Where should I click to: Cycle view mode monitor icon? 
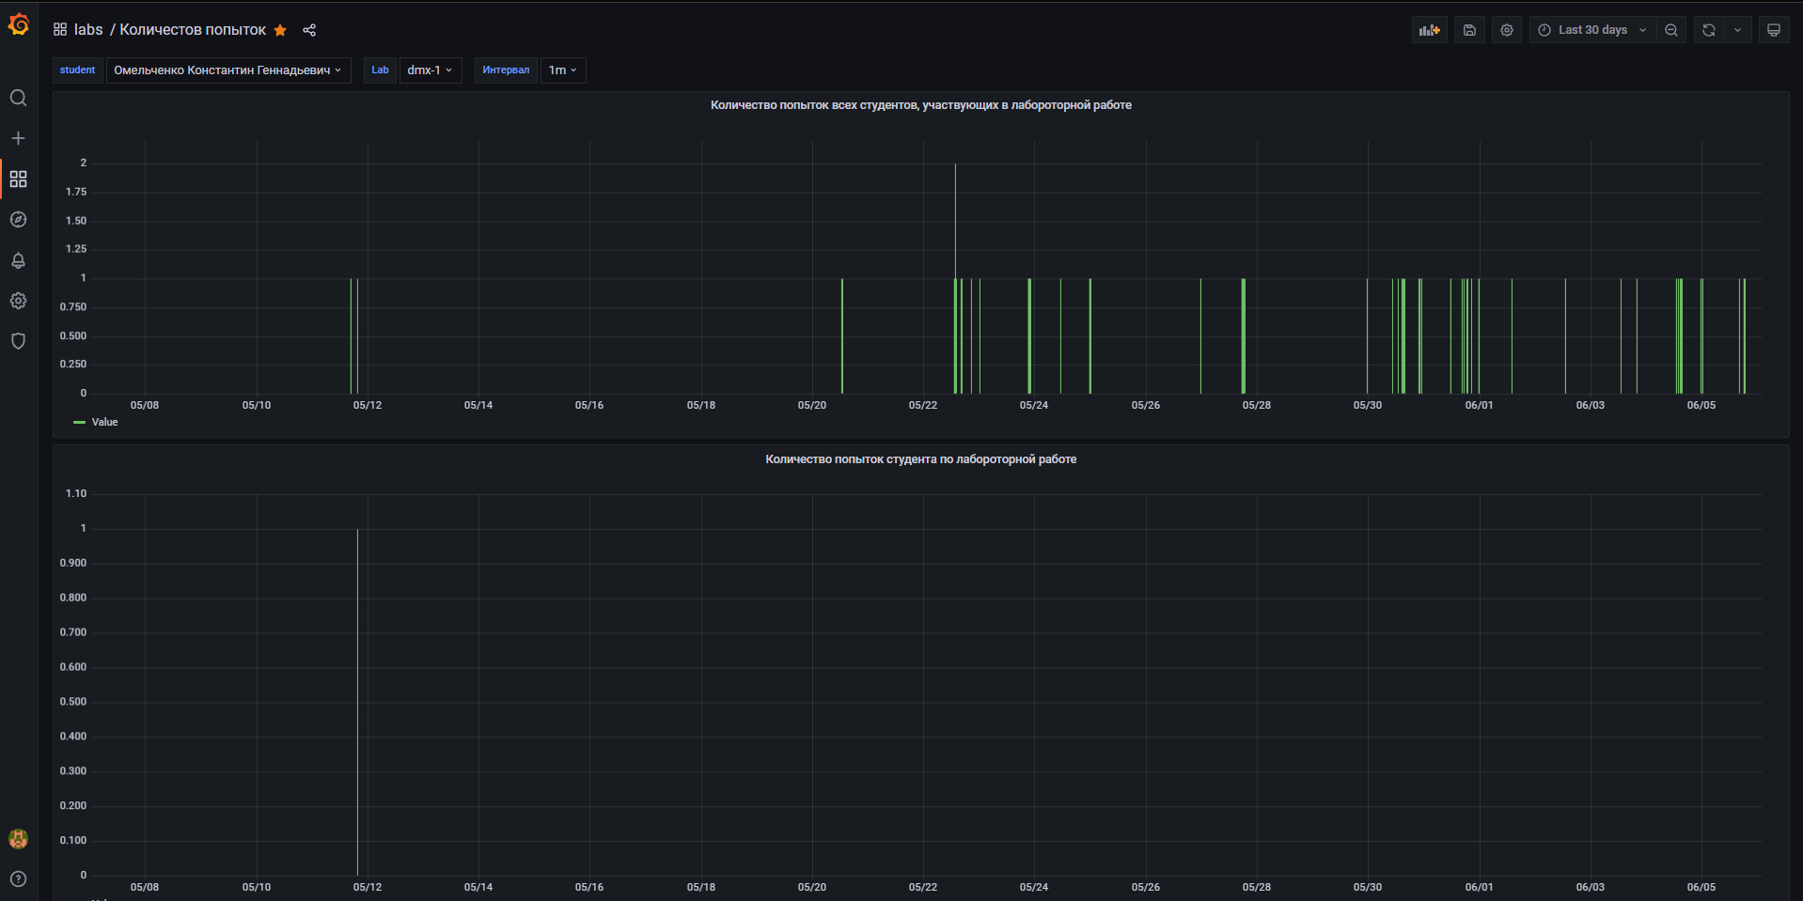pyautogui.click(x=1774, y=30)
